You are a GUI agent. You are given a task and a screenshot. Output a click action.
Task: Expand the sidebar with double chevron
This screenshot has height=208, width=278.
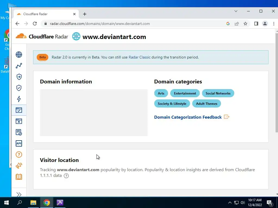[x=19, y=194]
